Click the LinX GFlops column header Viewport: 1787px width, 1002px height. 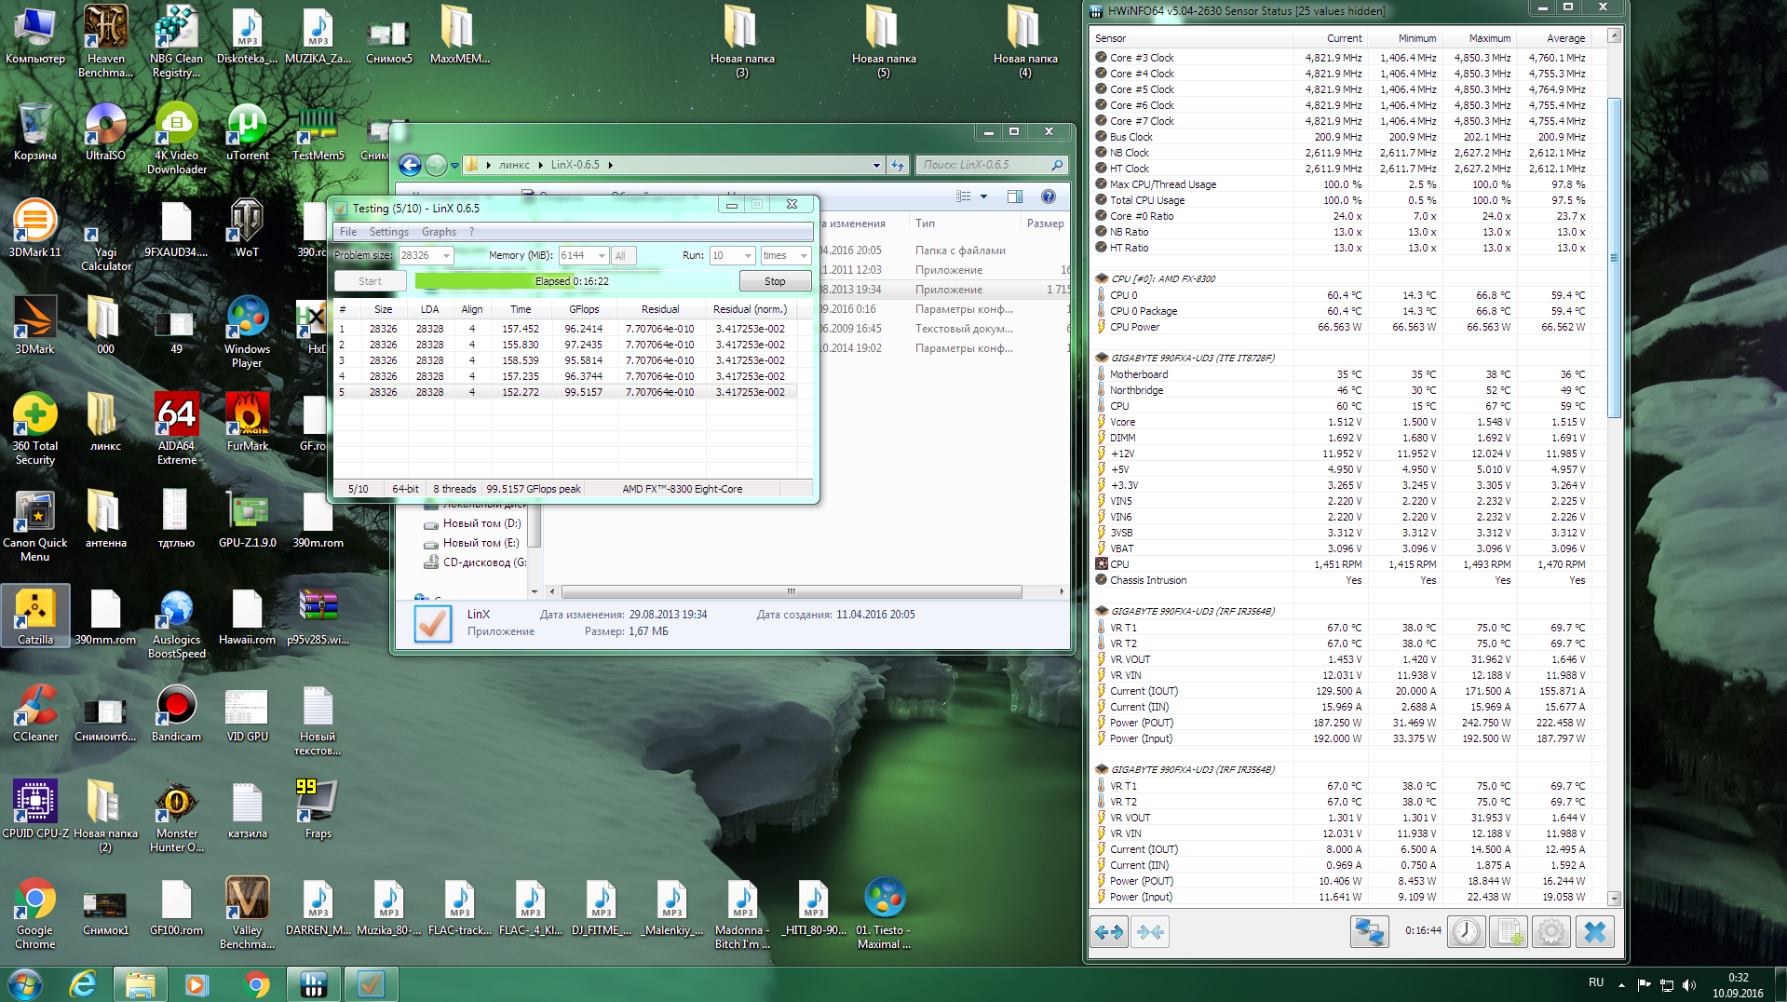pyautogui.click(x=584, y=309)
